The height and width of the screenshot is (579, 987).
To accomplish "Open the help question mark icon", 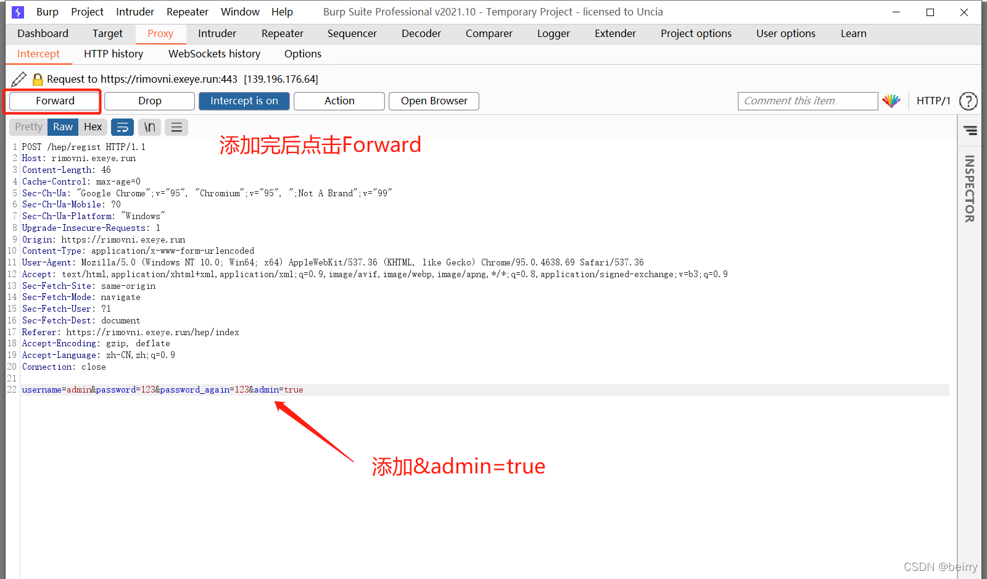I will tap(968, 101).
